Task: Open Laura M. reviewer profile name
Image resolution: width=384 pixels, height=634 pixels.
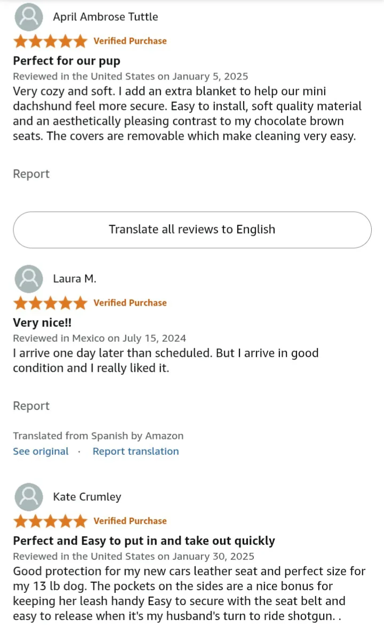Action: click(75, 279)
